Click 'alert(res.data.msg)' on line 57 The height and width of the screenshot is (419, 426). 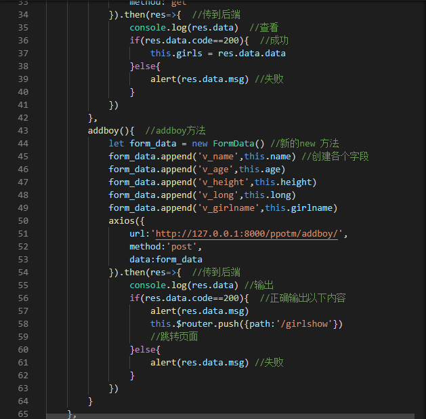pyautogui.click(x=200, y=311)
